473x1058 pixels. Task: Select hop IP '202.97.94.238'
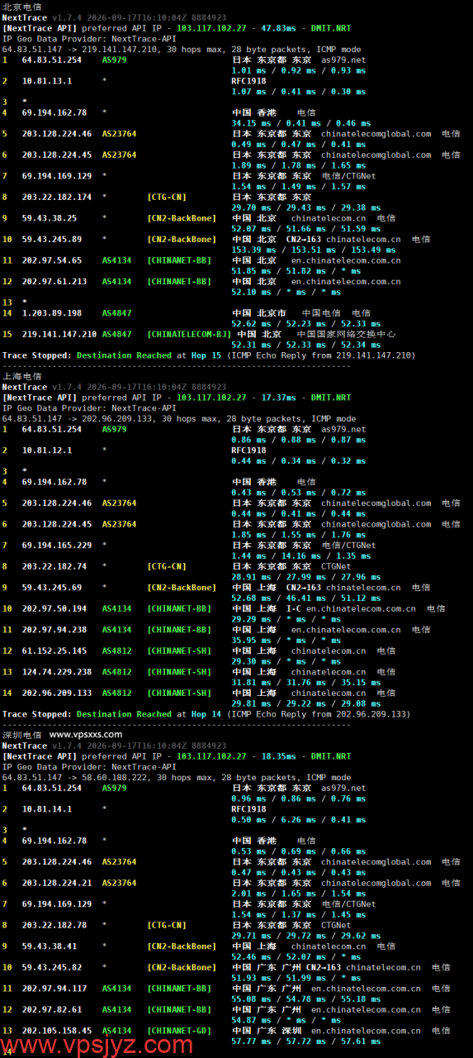coord(54,630)
